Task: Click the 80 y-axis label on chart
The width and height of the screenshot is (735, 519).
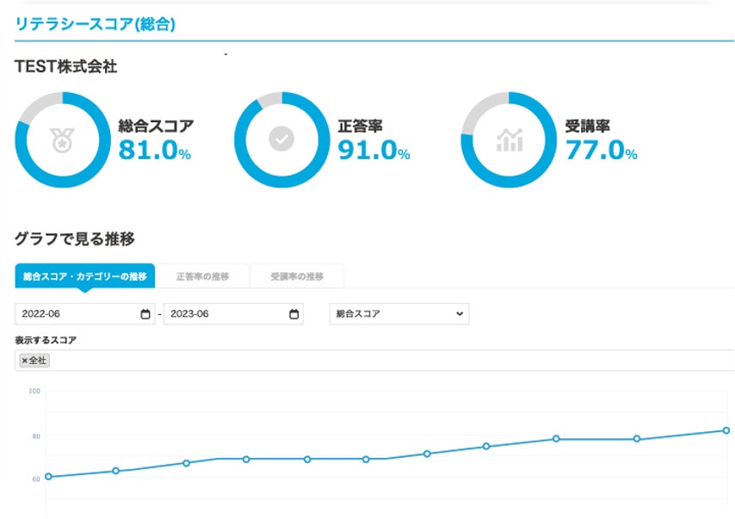Action: [36, 436]
